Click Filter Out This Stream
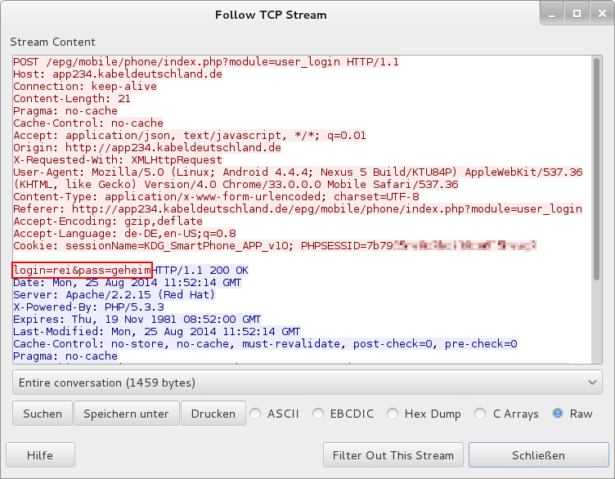 coord(394,455)
